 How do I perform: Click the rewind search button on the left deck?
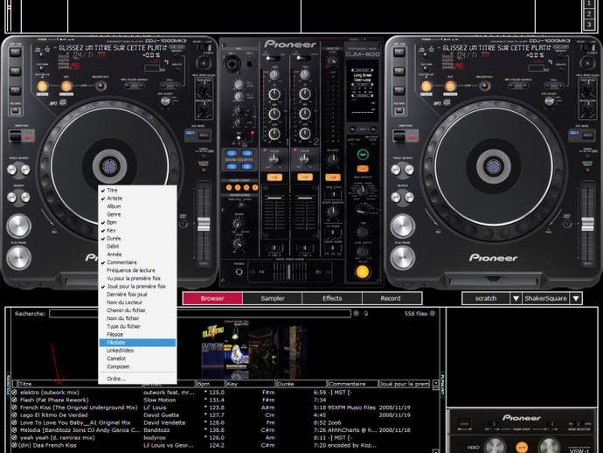[x=13, y=197]
